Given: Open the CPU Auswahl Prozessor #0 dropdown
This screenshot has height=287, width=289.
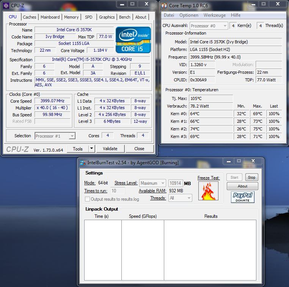Looking at the screenshot, I should (209, 26).
